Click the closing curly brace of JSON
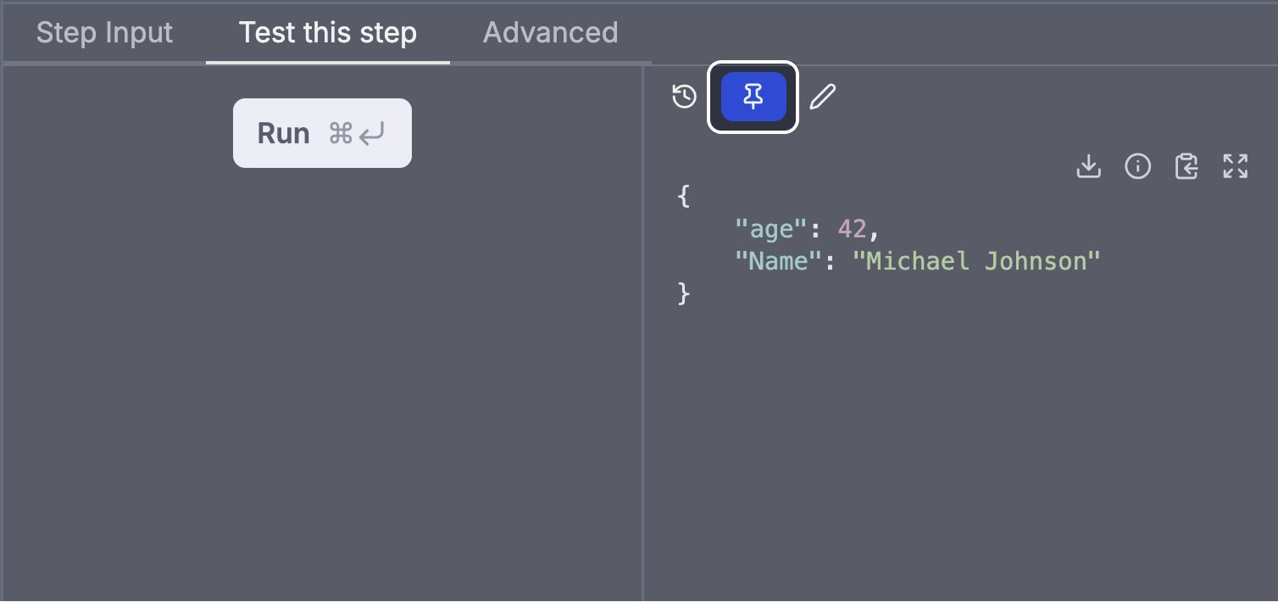 (684, 293)
